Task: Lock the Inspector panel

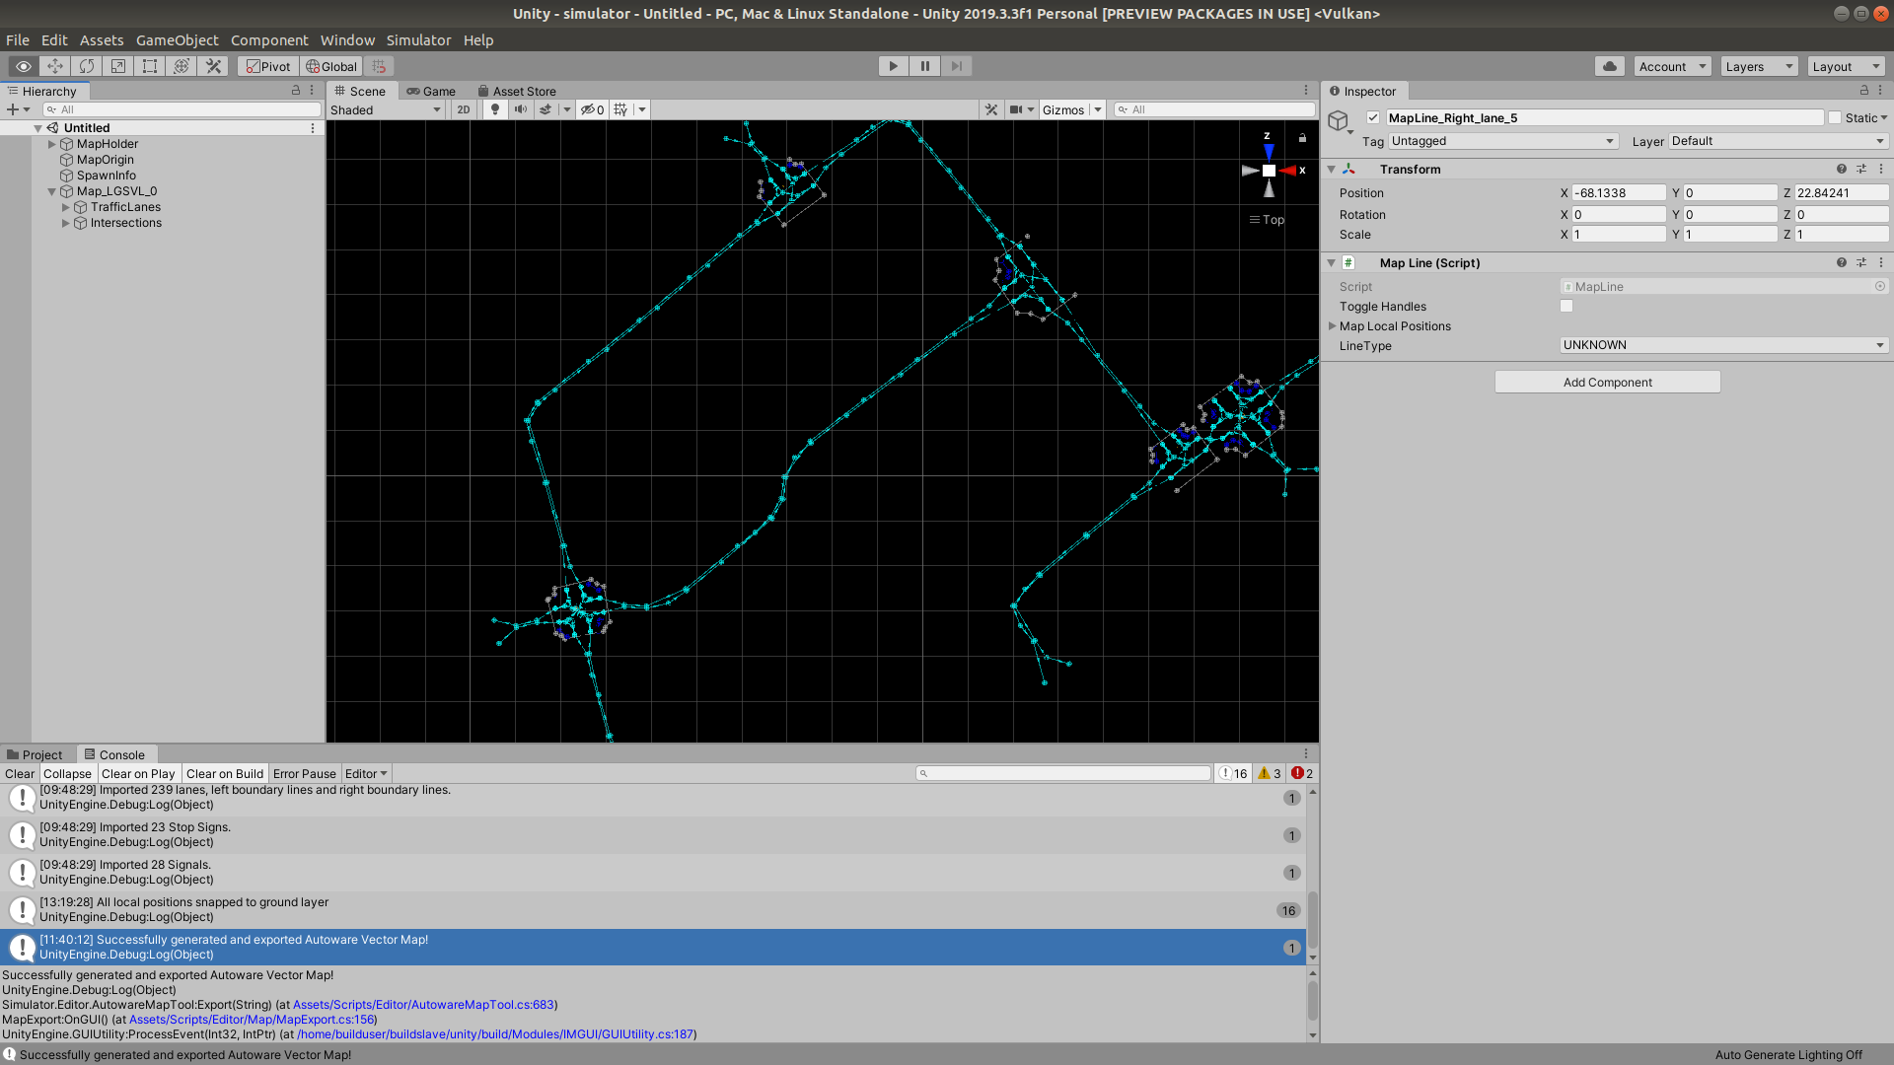Action: pos(1864,90)
